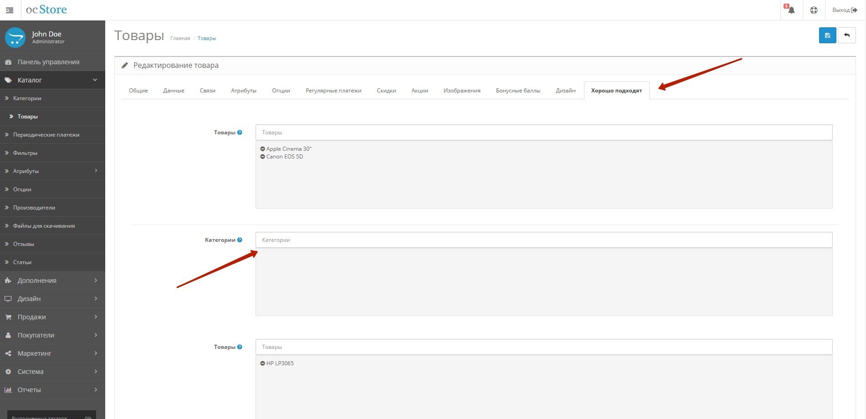Go to Главная breadcrumb link
Screen dimensions: 866x419
point(180,39)
